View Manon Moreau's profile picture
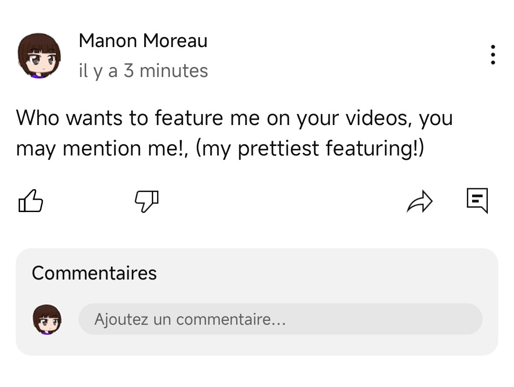 (x=39, y=56)
